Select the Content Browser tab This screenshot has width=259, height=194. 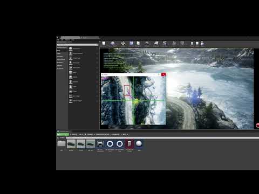[64, 131]
